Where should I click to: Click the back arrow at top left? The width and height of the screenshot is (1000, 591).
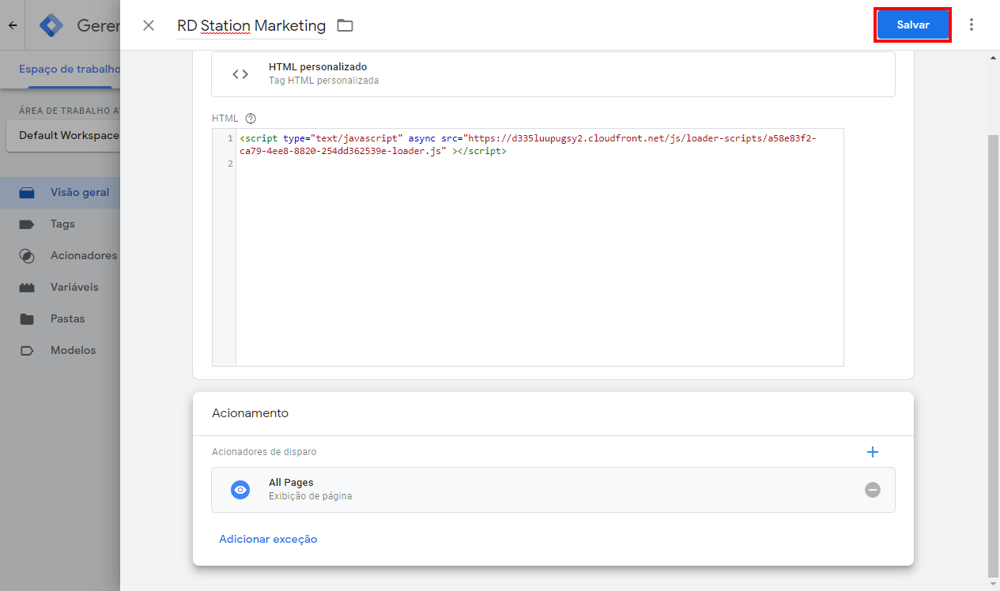click(x=12, y=24)
